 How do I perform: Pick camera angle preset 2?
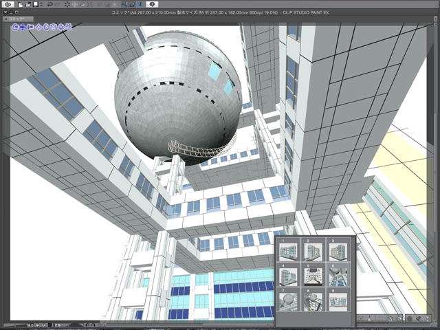point(313,250)
